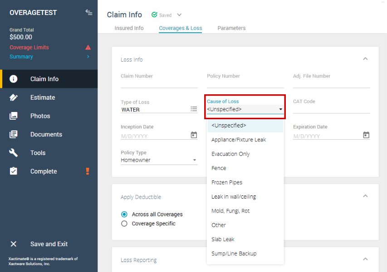
Task: Select Coverage Specific radio button
Action: click(x=124, y=223)
